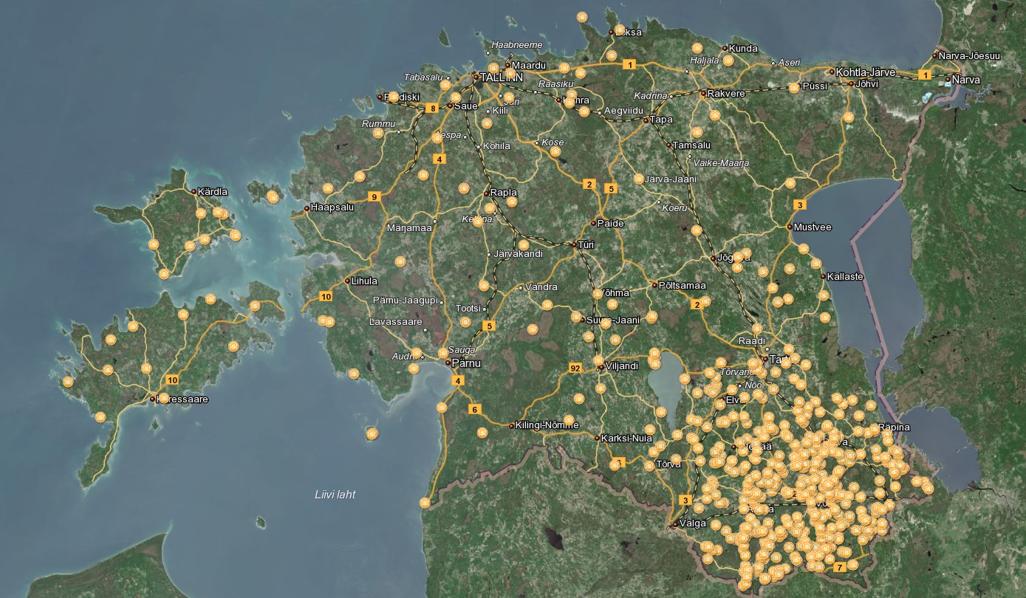
Task: Click the Valga town label
Action: (x=693, y=523)
